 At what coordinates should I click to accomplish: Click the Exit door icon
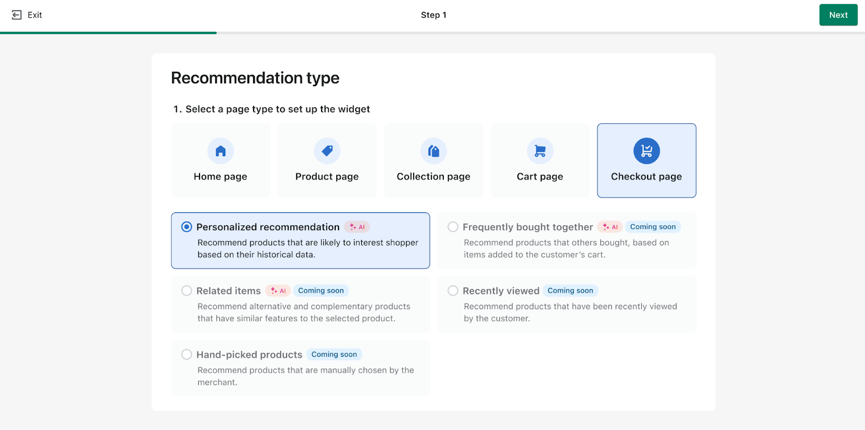click(x=16, y=15)
